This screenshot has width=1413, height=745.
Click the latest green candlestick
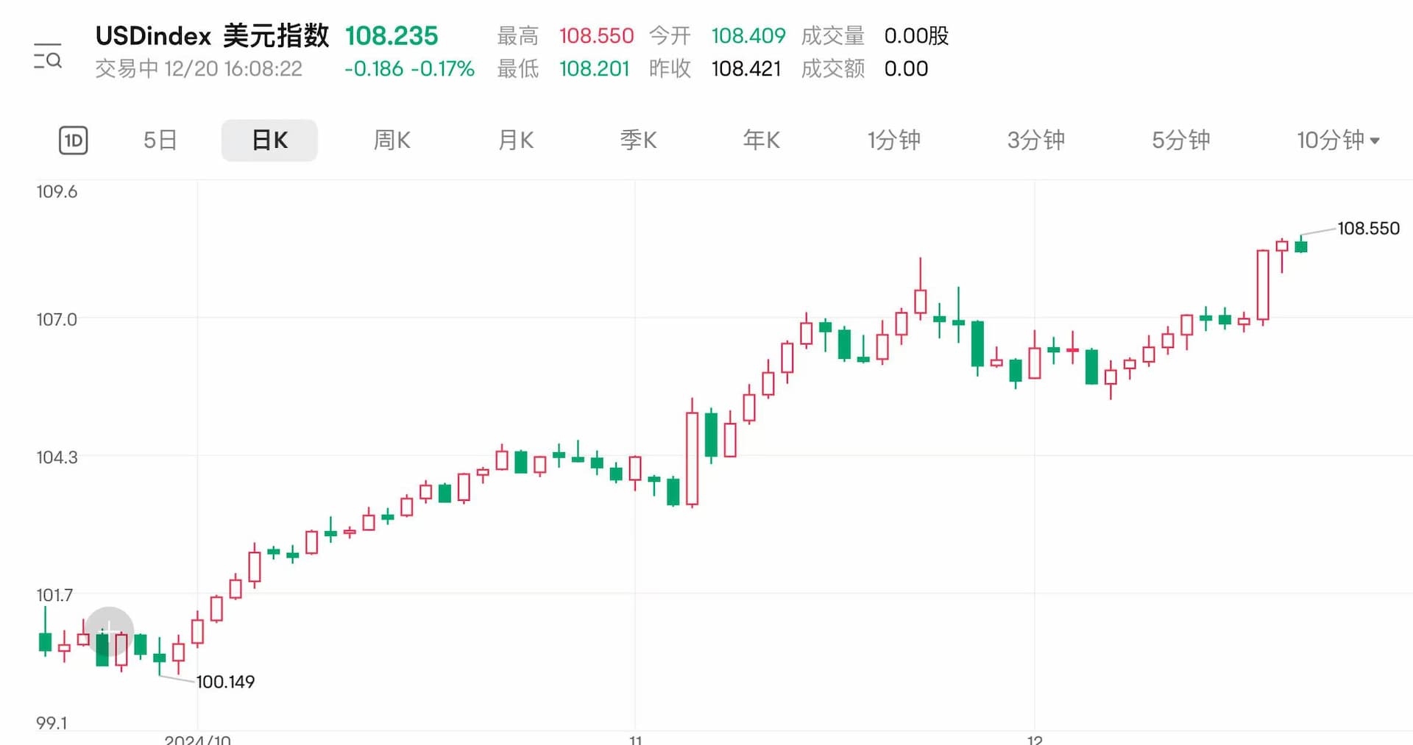click(x=1301, y=246)
